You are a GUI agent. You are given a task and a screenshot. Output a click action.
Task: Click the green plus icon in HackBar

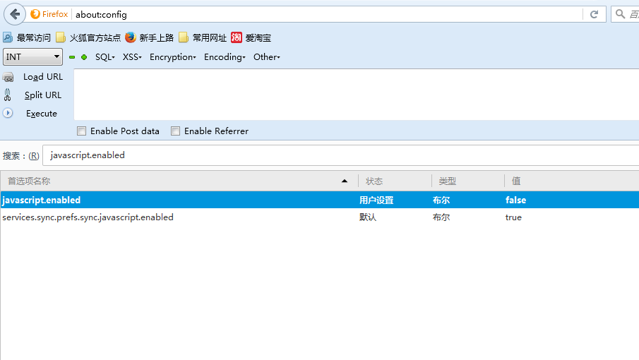coord(84,57)
